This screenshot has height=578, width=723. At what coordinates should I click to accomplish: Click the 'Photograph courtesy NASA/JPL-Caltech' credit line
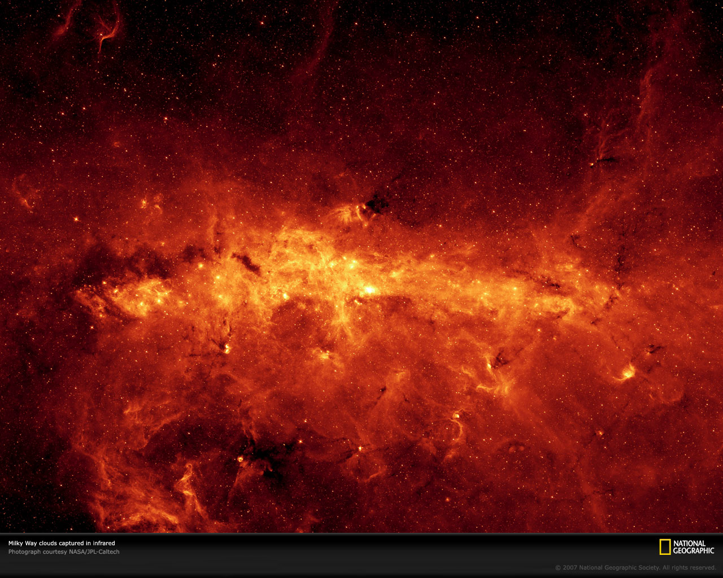coord(64,552)
